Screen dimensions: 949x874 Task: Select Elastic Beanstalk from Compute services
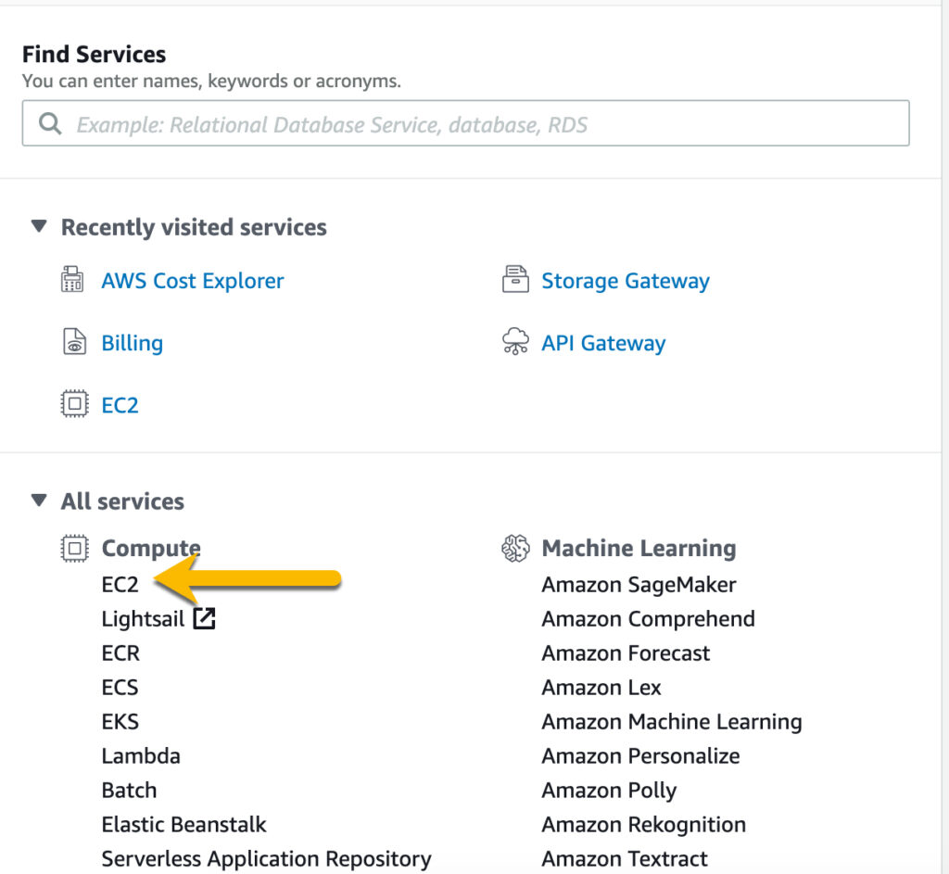click(x=184, y=824)
